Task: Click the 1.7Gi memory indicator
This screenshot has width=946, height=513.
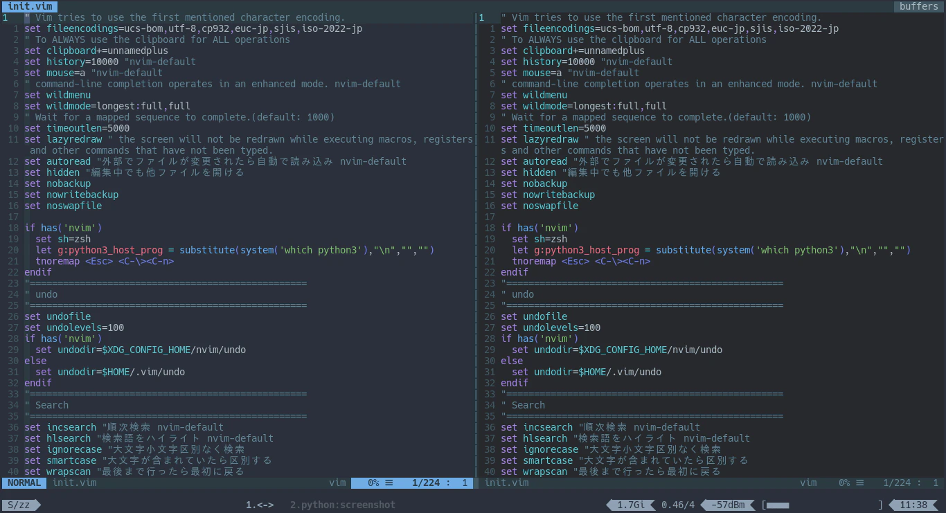Action: pyautogui.click(x=630, y=505)
